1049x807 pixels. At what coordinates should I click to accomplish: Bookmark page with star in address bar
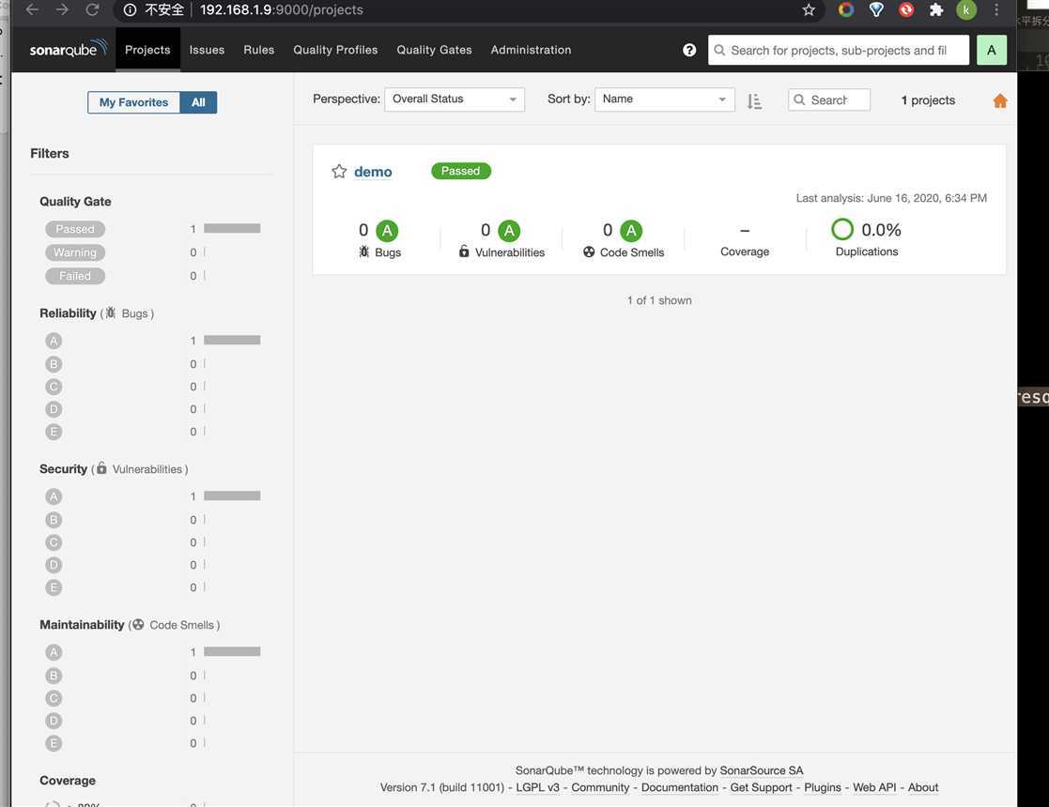[x=809, y=9]
